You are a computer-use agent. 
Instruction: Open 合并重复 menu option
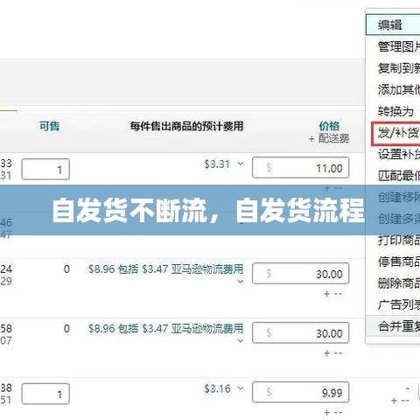point(399,326)
